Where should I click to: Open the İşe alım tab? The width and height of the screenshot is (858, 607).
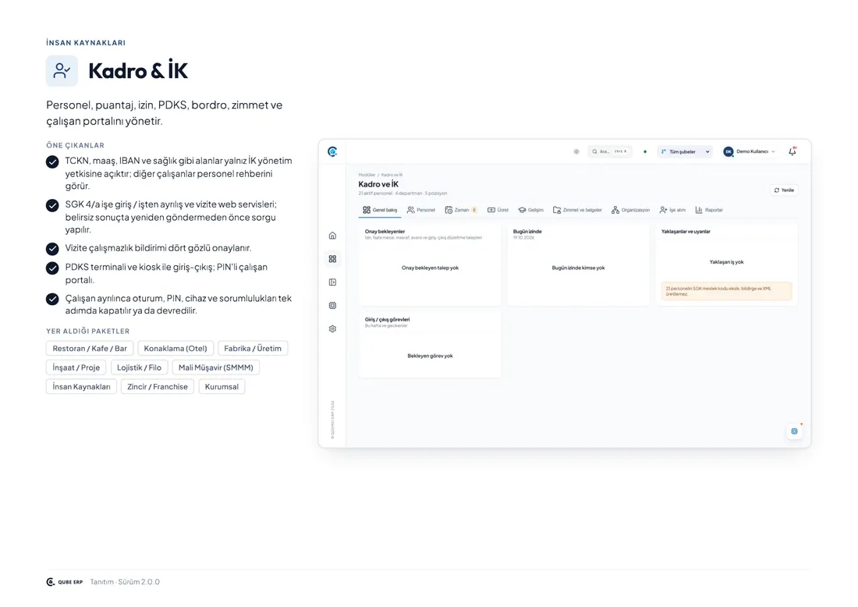[672, 210]
